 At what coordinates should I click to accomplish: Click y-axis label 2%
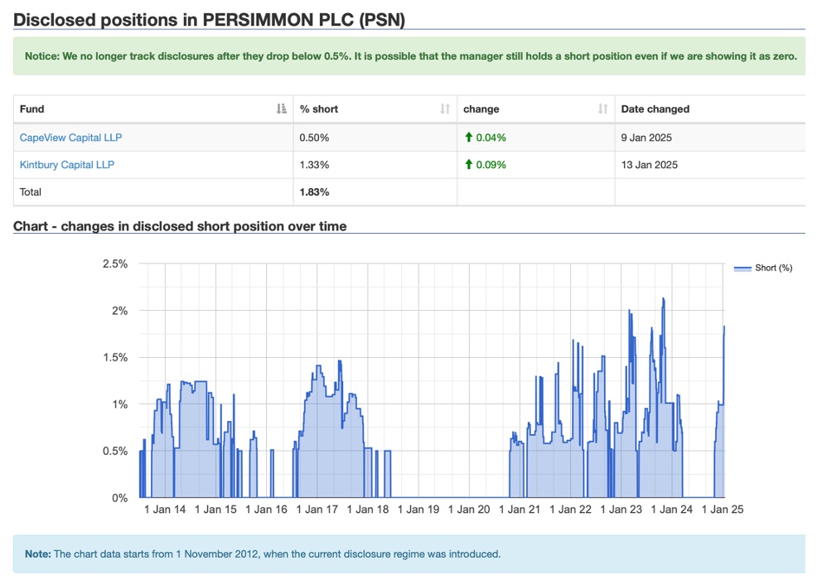120,311
